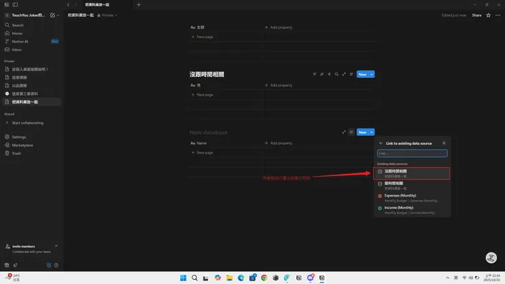The width and height of the screenshot is (505, 284).
Task: Open sidebar page 這是第三筆資料
Action: coord(31,94)
